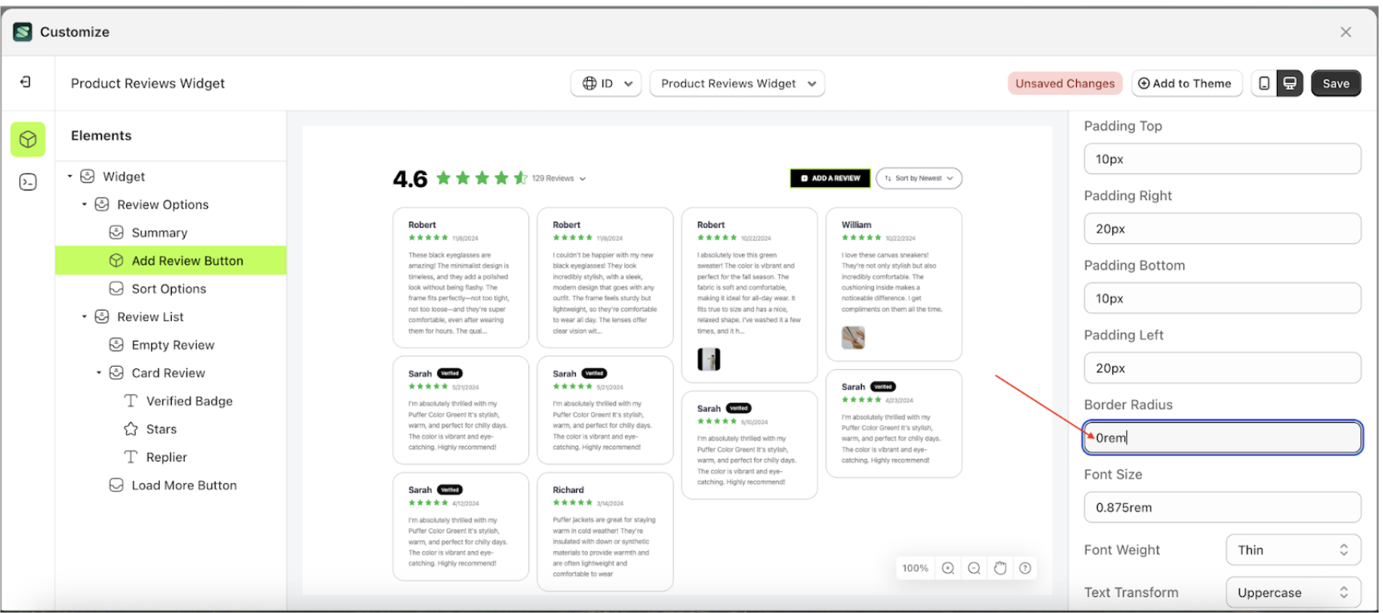
Task: Click the Sort Options item icon
Action: pos(116,289)
